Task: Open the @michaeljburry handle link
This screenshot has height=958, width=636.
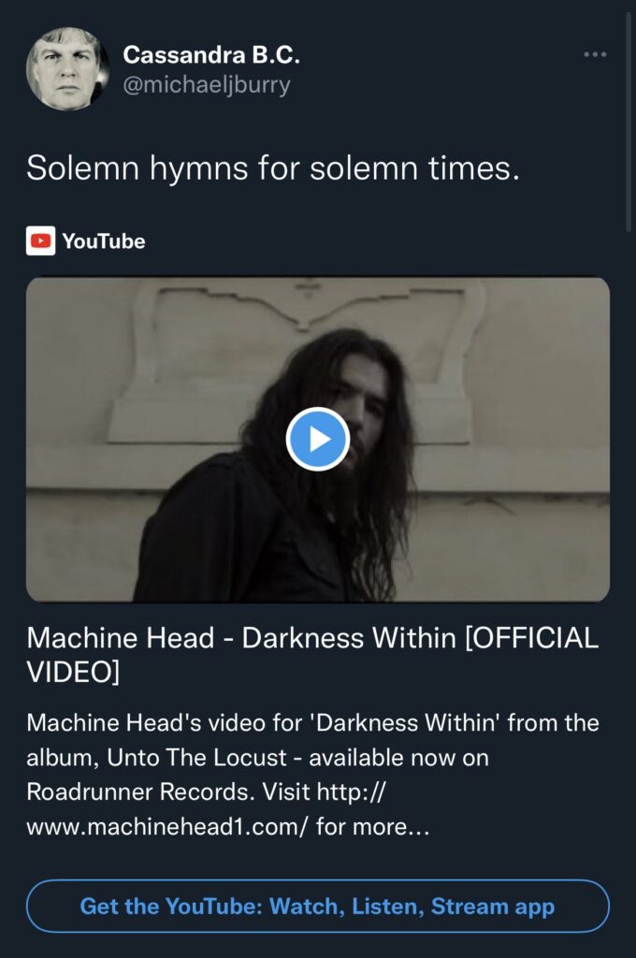Action: pos(207,85)
